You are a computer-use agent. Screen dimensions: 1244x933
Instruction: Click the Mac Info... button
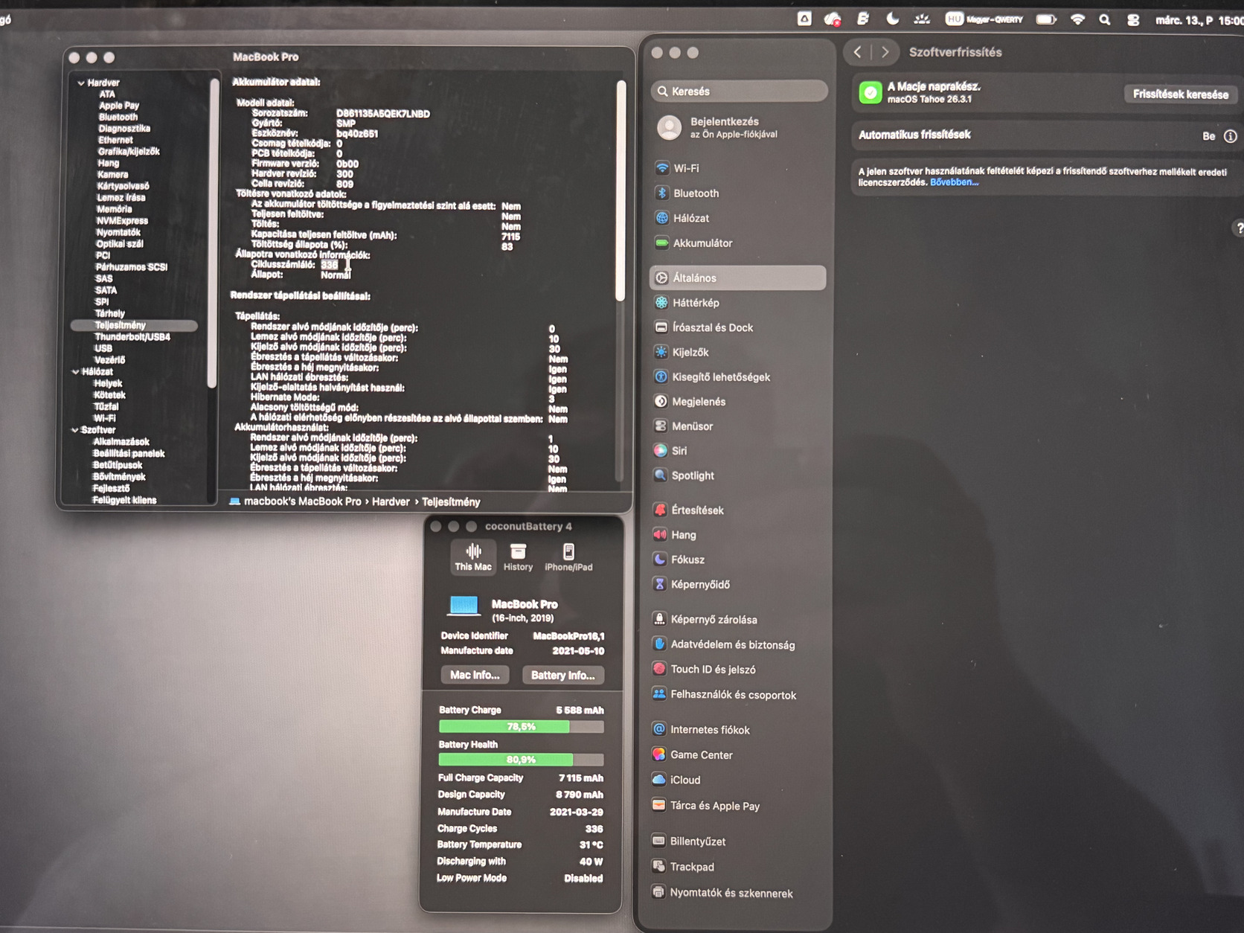(475, 675)
